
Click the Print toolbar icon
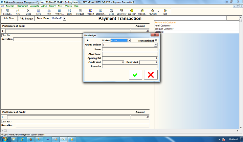click(x=49, y=12)
